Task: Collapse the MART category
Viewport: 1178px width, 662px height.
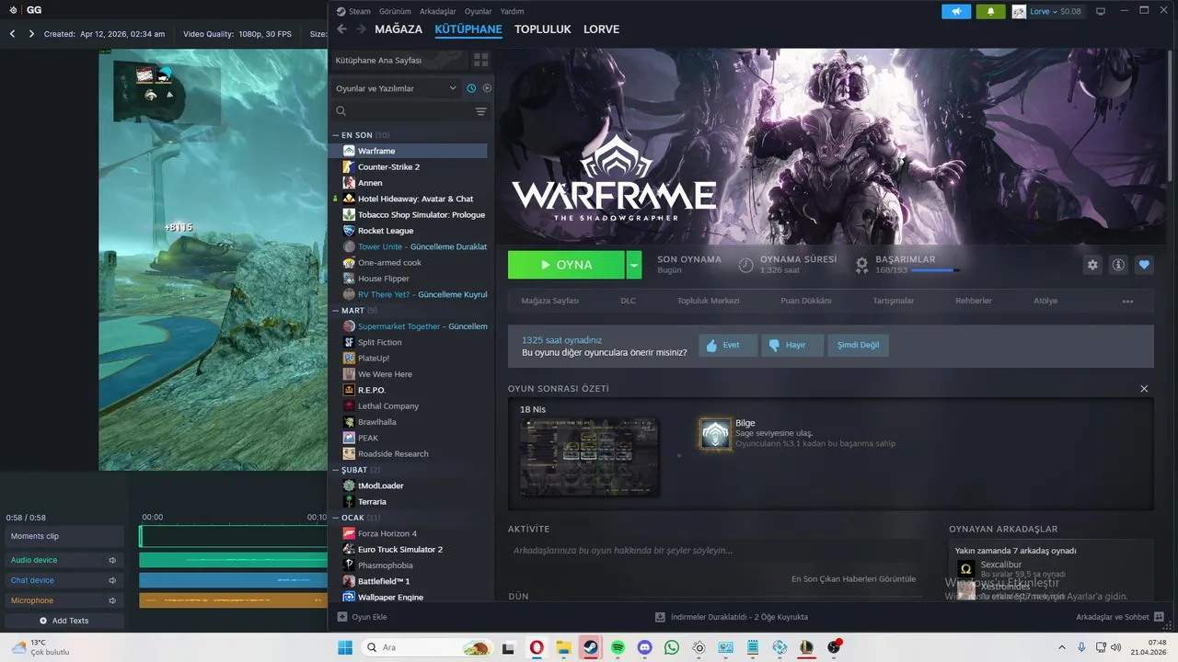Action: (336, 311)
